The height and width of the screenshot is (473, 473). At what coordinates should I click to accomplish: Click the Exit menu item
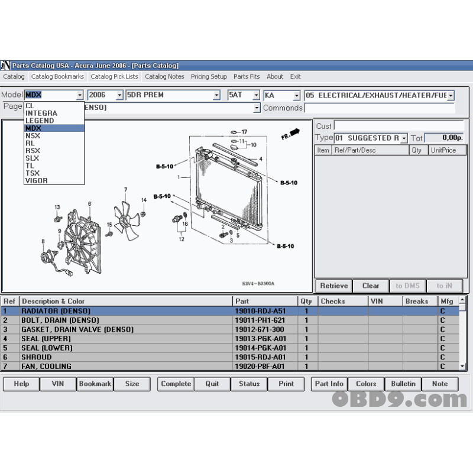pos(295,77)
